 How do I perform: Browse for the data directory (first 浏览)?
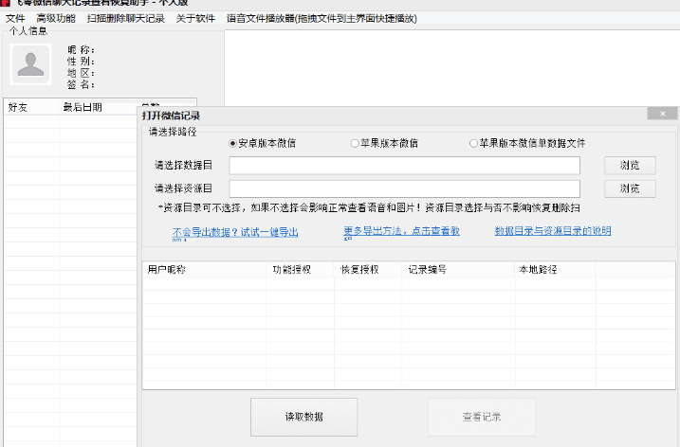[x=630, y=166]
